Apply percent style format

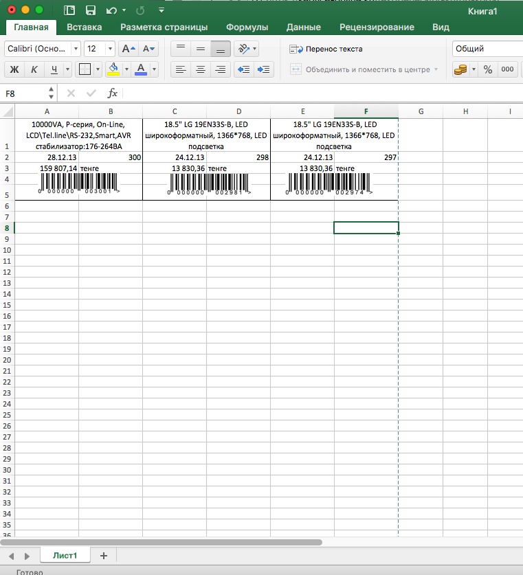coord(487,69)
